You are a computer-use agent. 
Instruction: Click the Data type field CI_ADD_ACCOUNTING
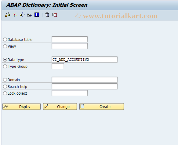pos(85,60)
